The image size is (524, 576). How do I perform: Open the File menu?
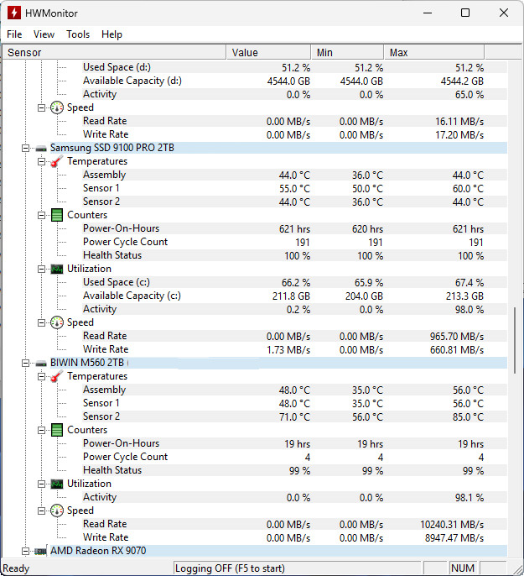[x=14, y=34]
